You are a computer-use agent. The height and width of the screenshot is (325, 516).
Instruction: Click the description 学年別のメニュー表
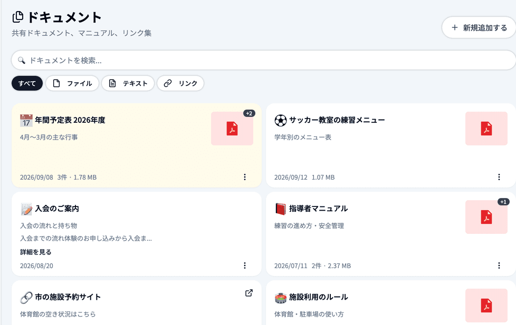point(303,137)
